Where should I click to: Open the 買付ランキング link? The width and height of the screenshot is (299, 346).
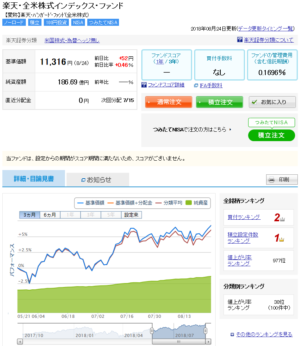[x=244, y=217]
